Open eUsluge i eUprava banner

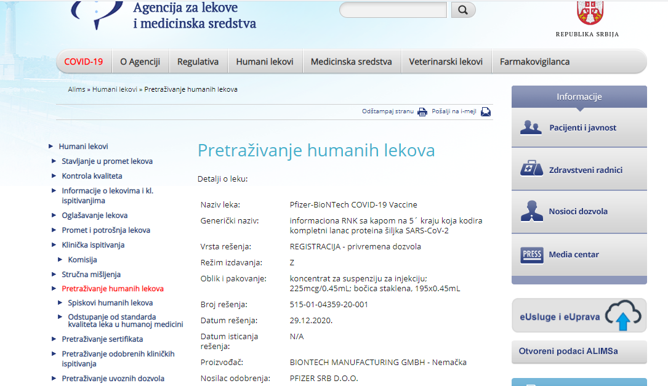coord(579,316)
